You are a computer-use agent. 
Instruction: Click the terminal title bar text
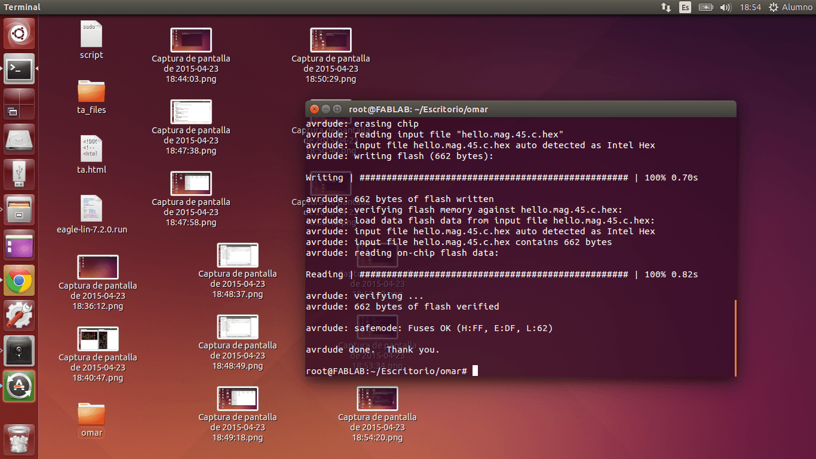(x=418, y=109)
